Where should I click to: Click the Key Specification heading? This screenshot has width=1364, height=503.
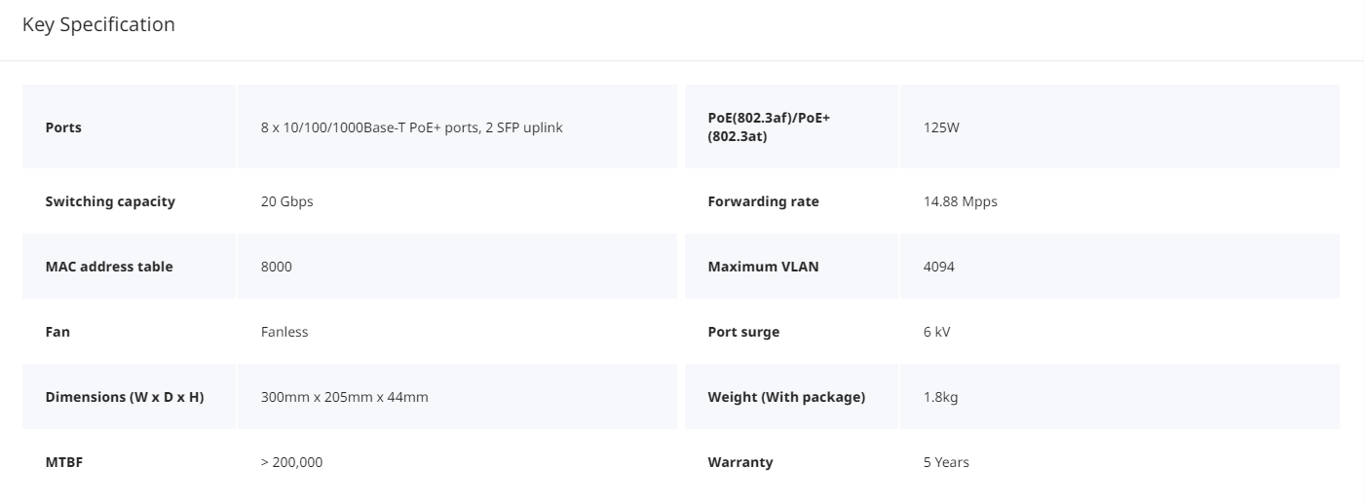98,24
